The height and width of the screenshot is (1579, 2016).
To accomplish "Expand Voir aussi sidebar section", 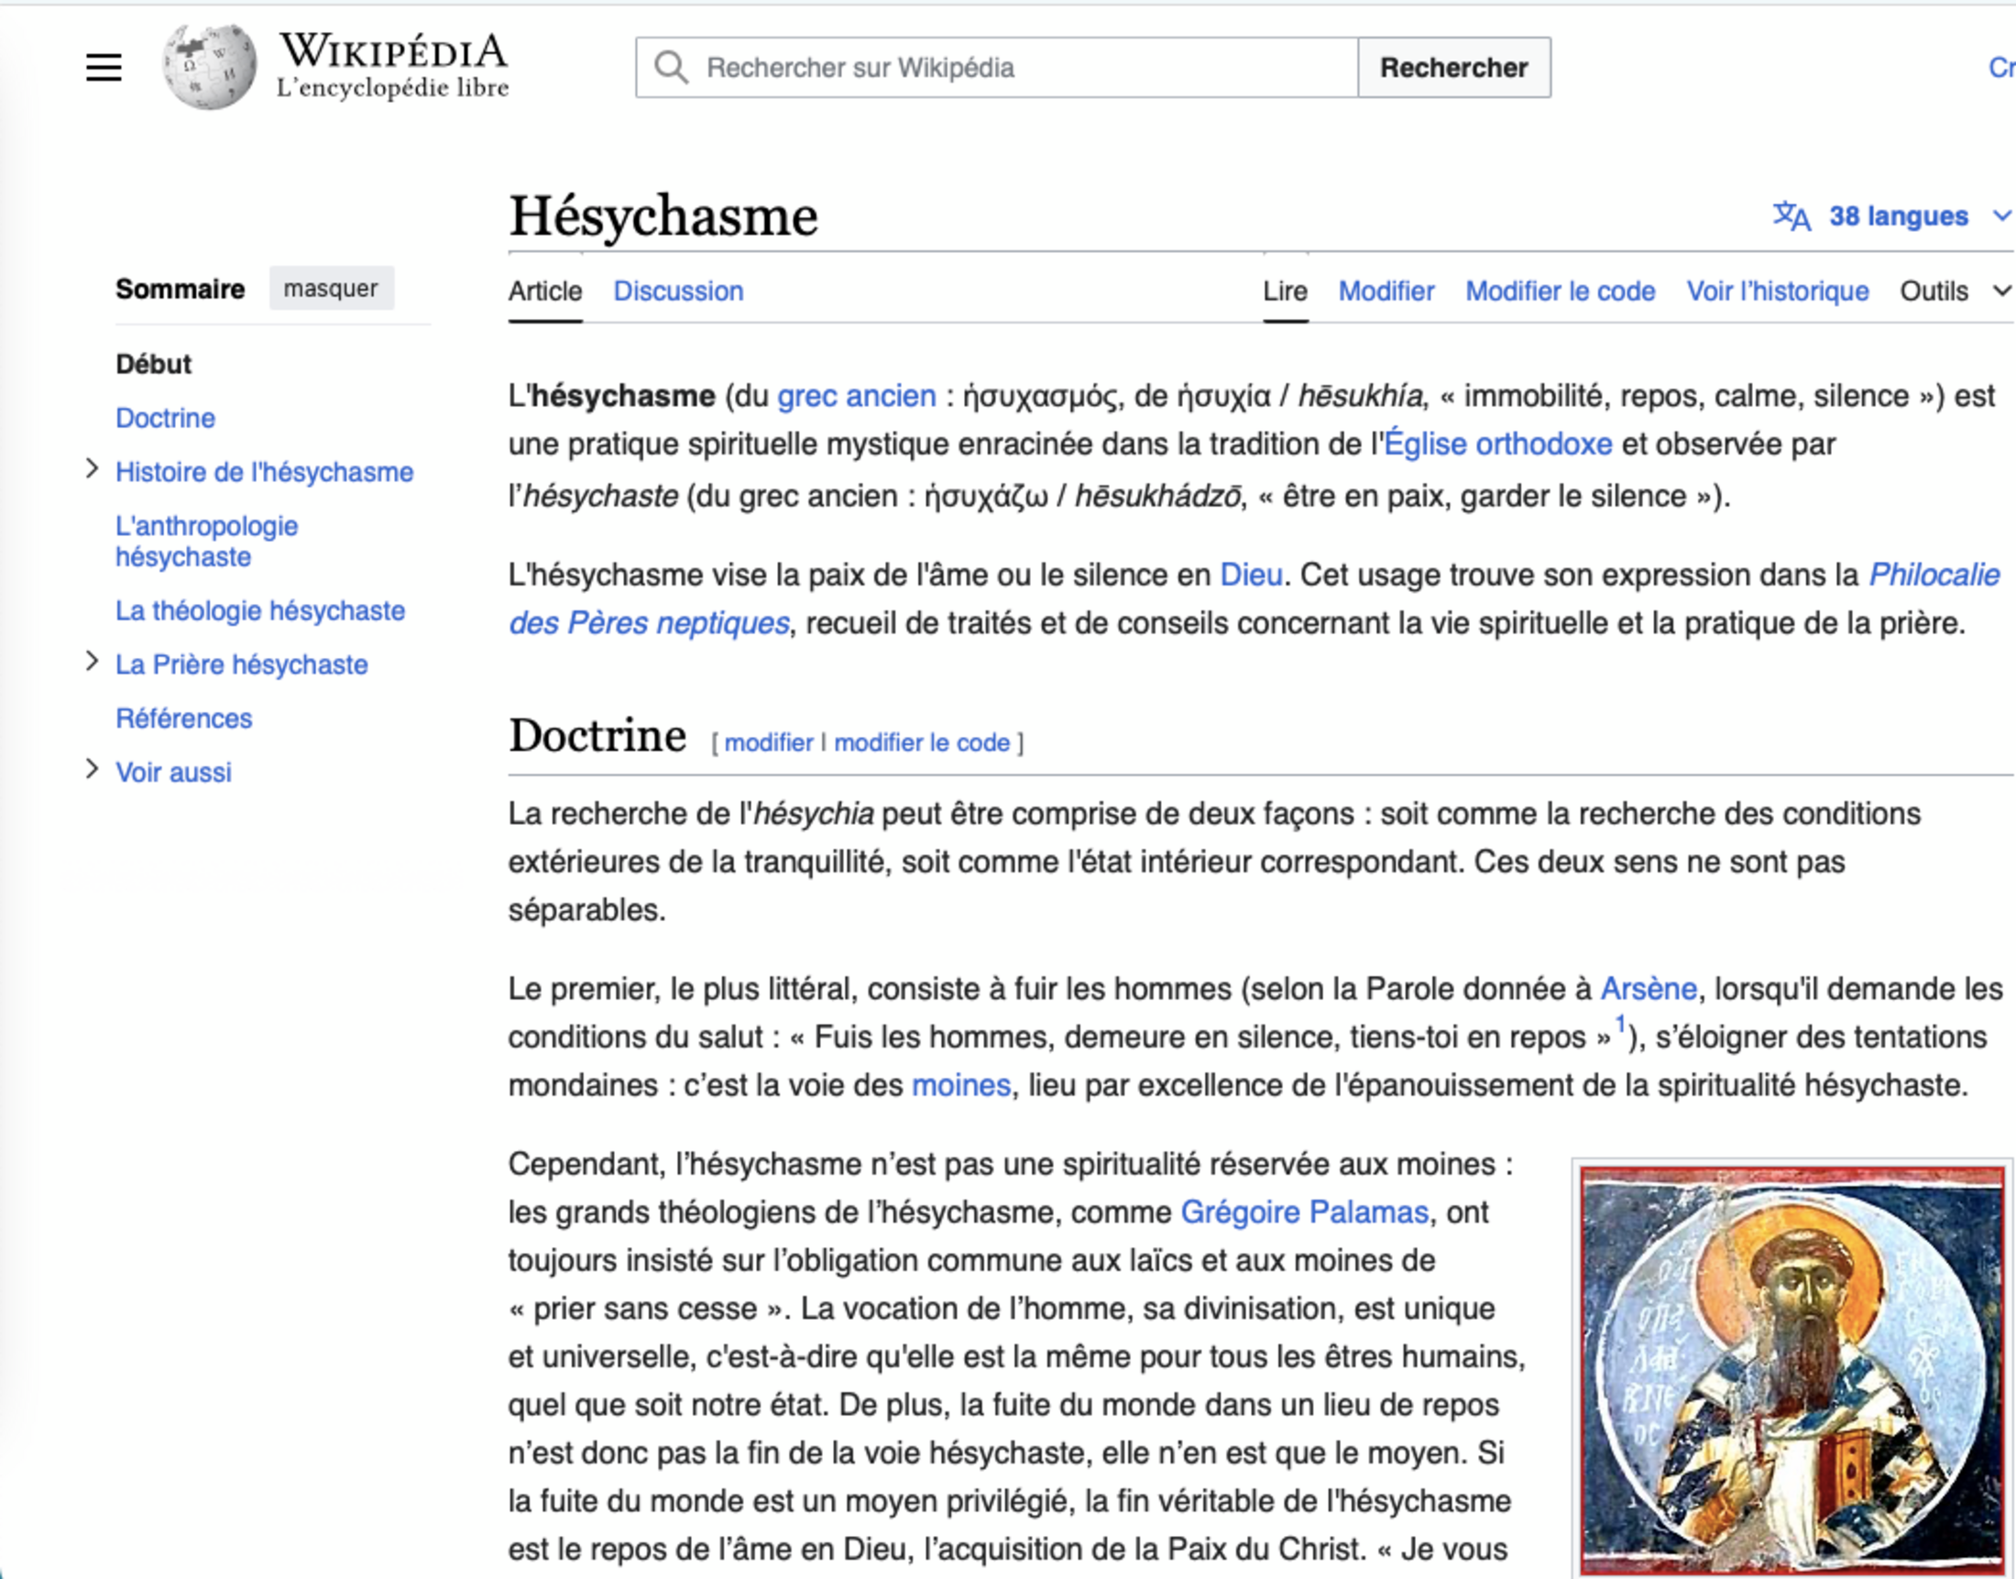I will [92, 769].
